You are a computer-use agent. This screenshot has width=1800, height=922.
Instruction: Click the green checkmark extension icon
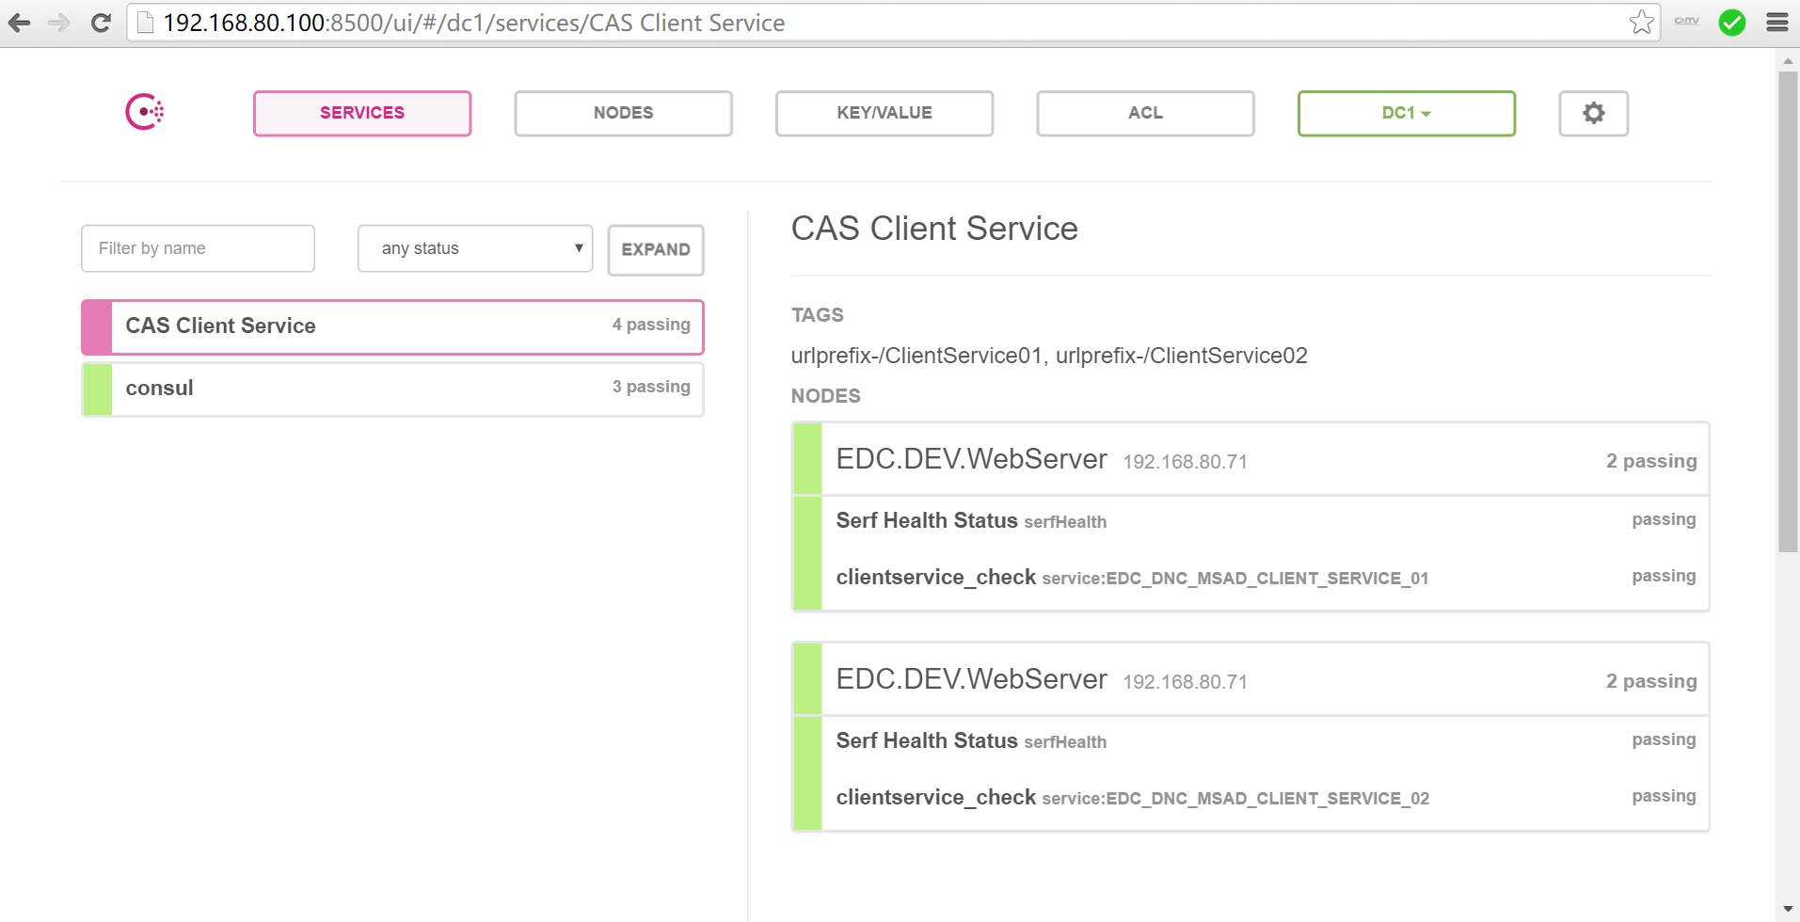(x=1731, y=23)
